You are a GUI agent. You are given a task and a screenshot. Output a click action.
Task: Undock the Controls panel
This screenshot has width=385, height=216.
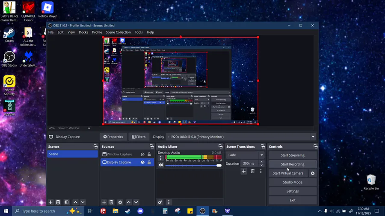click(x=316, y=146)
